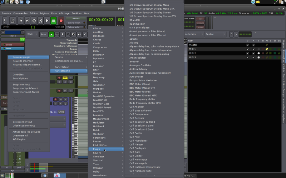The width and height of the screenshot is (286, 178).
Task: Arm the global record button
Action: 61,21
